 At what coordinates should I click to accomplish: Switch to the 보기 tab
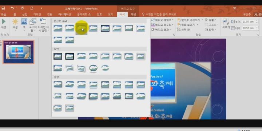point(111,14)
